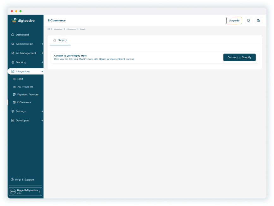The image size is (274, 206).
Task: Collapse the Integrations submenu arrow
Action: tap(42, 71)
